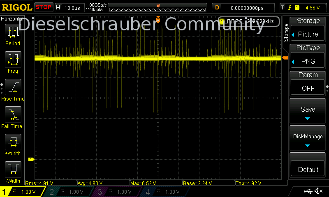Select the Period measurement icon
Image resolution: width=329 pixels, height=197 pixels.
13,32
